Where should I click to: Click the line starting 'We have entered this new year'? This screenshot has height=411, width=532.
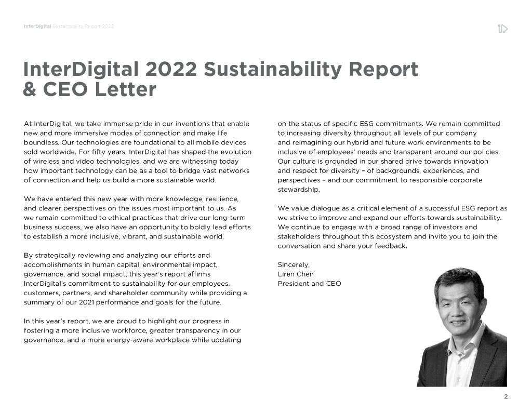pyautogui.click(x=131, y=199)
